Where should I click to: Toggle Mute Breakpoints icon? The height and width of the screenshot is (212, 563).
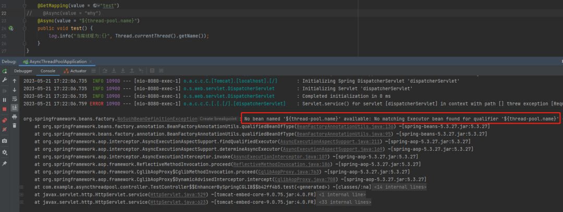pos(5,128)
